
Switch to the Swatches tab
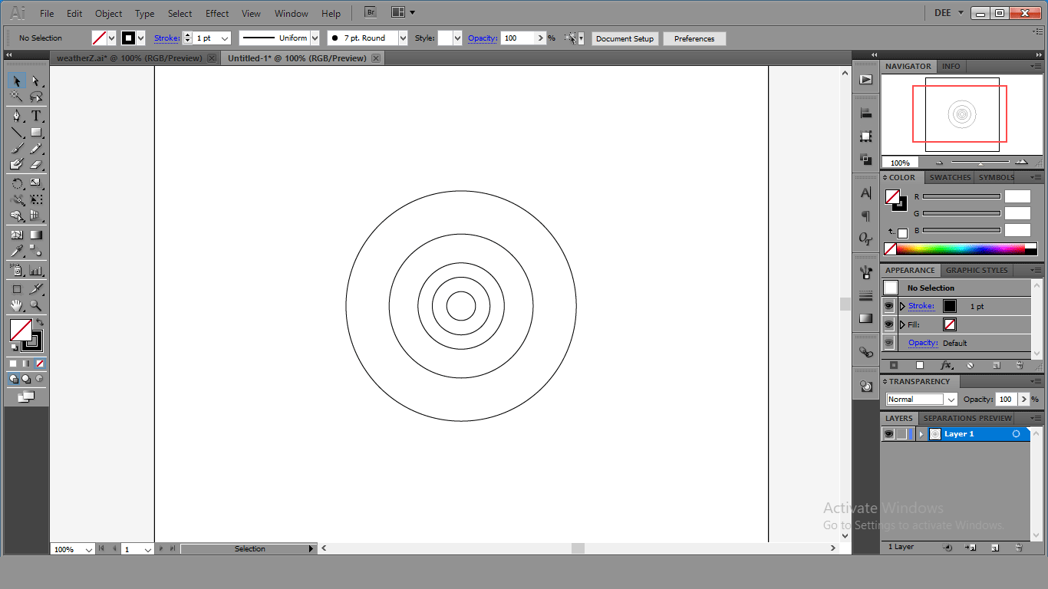tap(950, 177)
